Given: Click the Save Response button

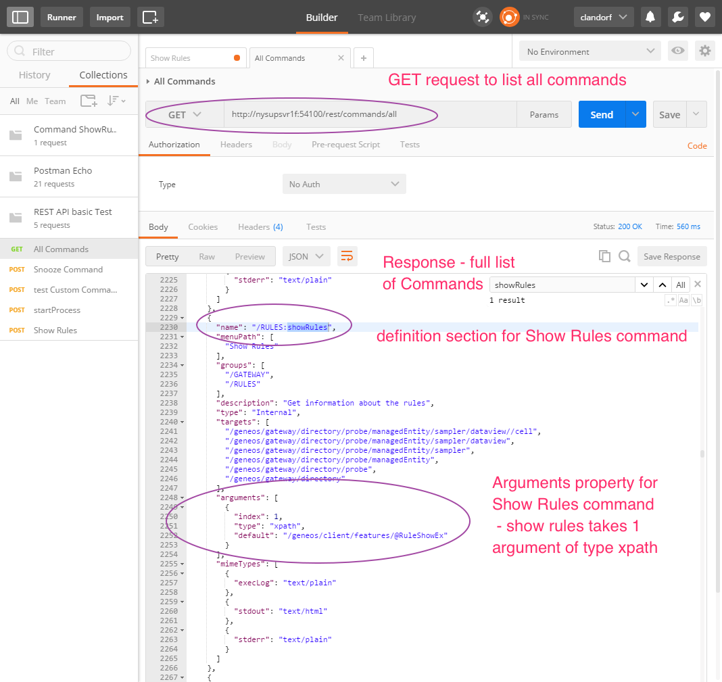Looking at the screenshot, I should pyautogui.click(x=671, y=257).
